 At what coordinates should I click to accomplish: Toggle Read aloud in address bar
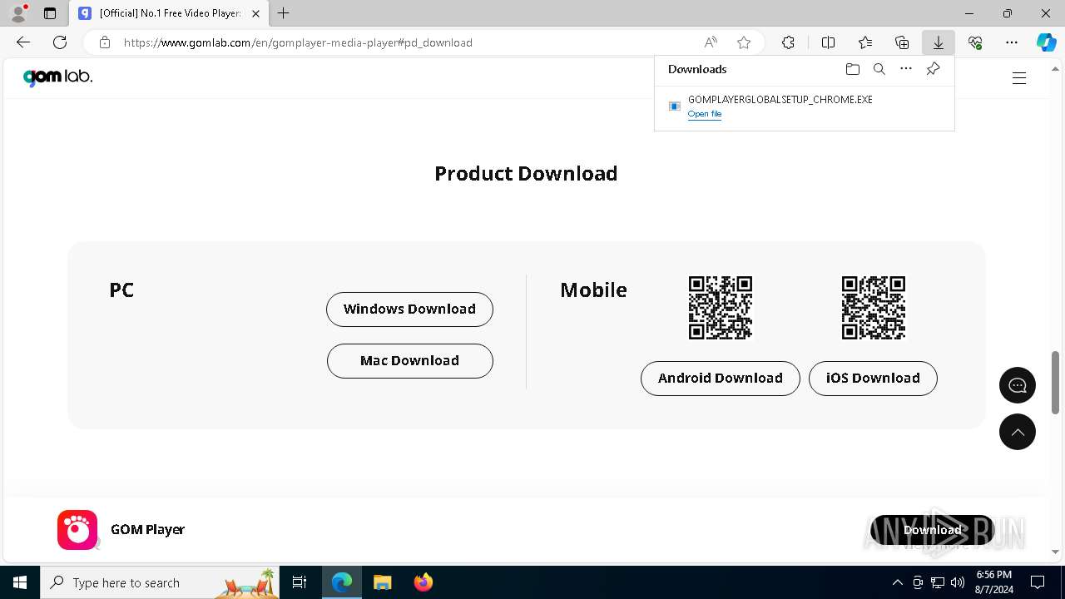pos(711,42)
